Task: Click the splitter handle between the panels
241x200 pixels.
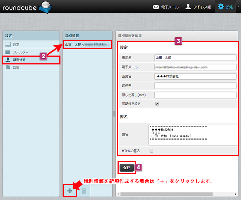Action: [114, 114]
